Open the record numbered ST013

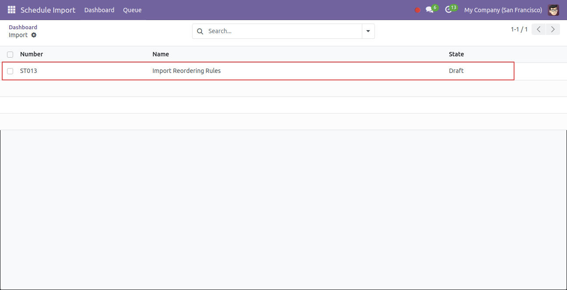(28, 71)
